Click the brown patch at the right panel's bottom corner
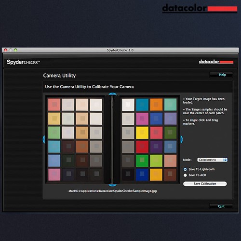241x241 pixels. coord(170,174)
